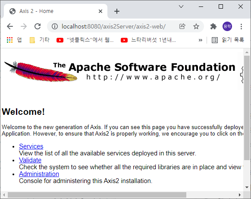Click the vertical scrollbar thumb
The image size is (251, 199).
[x=247, y=107]
